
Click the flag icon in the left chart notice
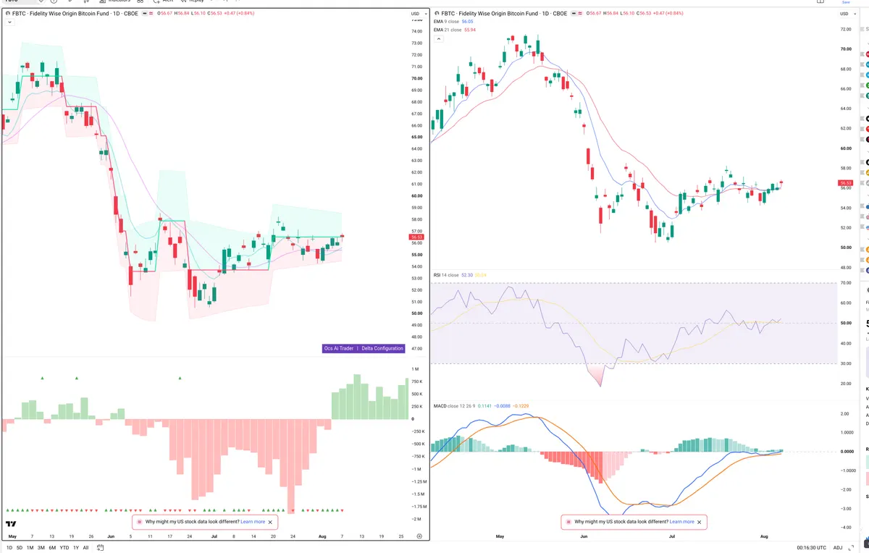tap(140, 522)
